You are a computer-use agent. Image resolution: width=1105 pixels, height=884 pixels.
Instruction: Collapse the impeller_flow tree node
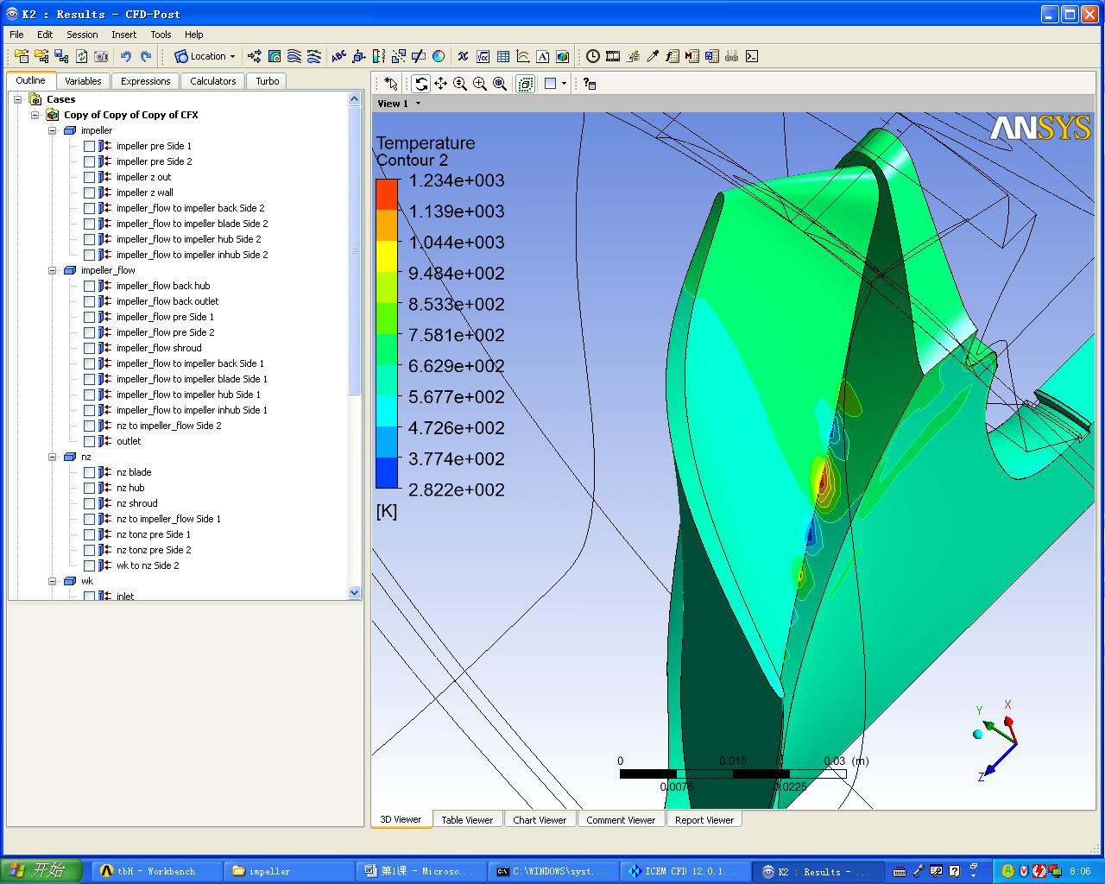[x=52, y=270]
